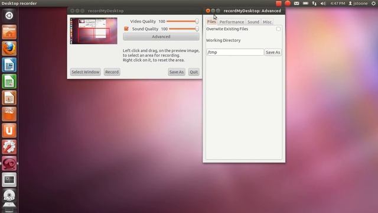Switch to the Sound tab

click(253, 22)
